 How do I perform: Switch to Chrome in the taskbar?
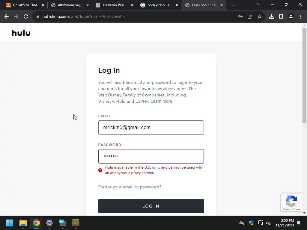point(36,223)
